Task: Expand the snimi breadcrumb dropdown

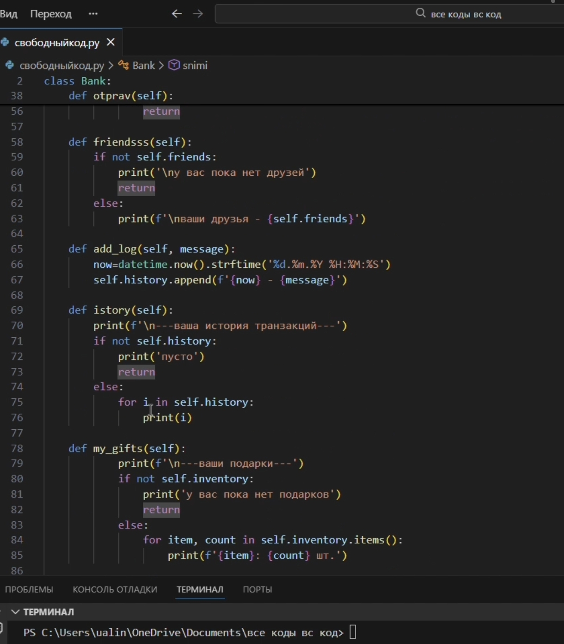Action: pos(195,66)
